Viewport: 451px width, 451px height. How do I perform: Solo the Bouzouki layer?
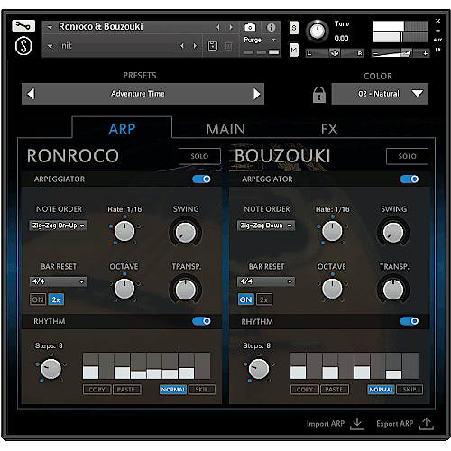coord(407,156)
